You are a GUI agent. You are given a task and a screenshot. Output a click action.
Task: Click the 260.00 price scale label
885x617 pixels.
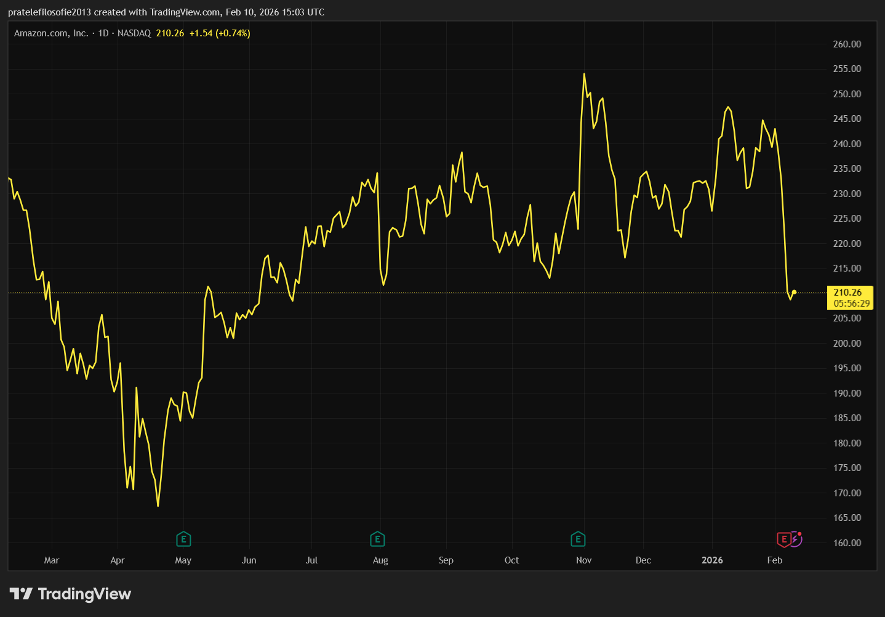click(x=847, y=44)
